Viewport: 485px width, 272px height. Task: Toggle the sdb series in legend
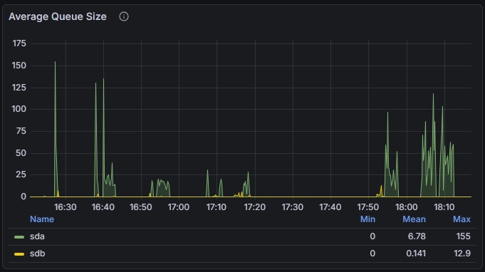(x=38, y=253)
